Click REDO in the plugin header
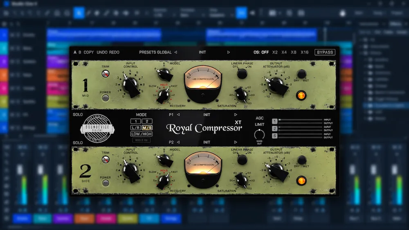This screenshot has height=230, width=409. click(x=114, y=52)
